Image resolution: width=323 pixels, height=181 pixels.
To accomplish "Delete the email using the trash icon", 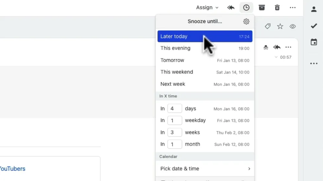I will (277, 7).
